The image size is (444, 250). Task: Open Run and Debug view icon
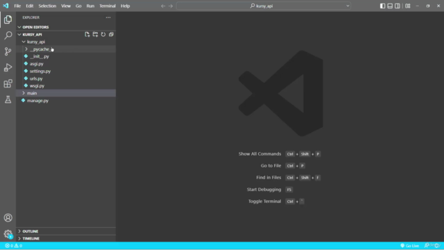coord(8,67)
